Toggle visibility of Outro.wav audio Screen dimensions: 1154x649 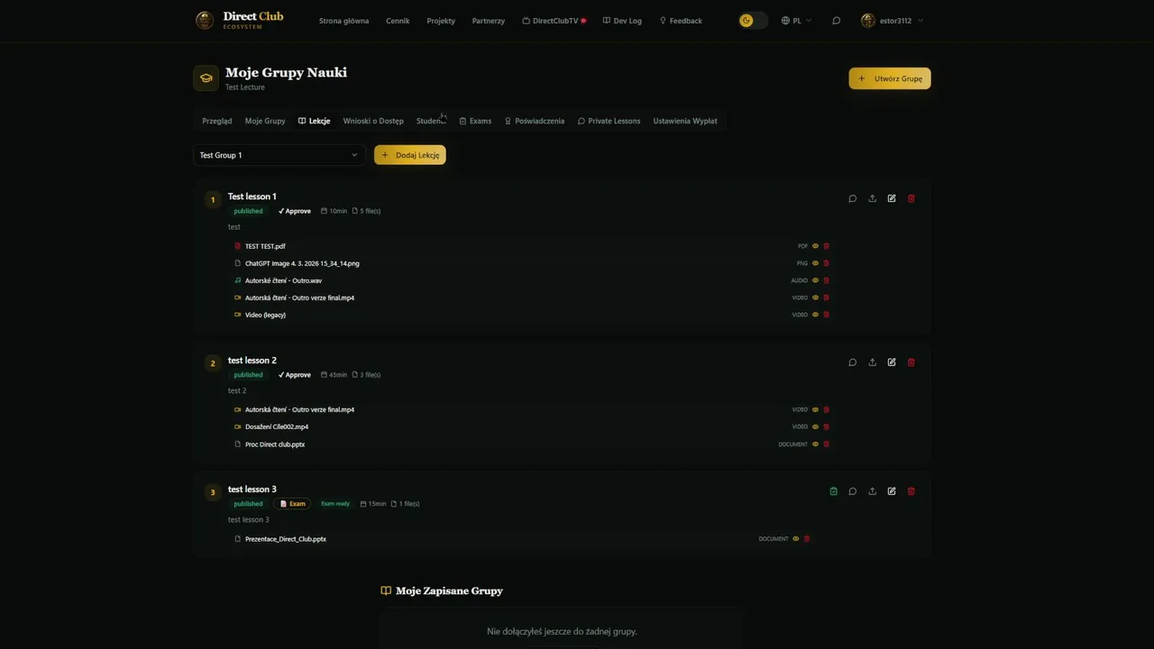coord(815,280)
